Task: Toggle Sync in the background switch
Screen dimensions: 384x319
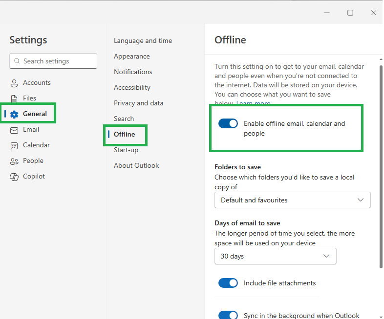Action: [x=228, y=315]
